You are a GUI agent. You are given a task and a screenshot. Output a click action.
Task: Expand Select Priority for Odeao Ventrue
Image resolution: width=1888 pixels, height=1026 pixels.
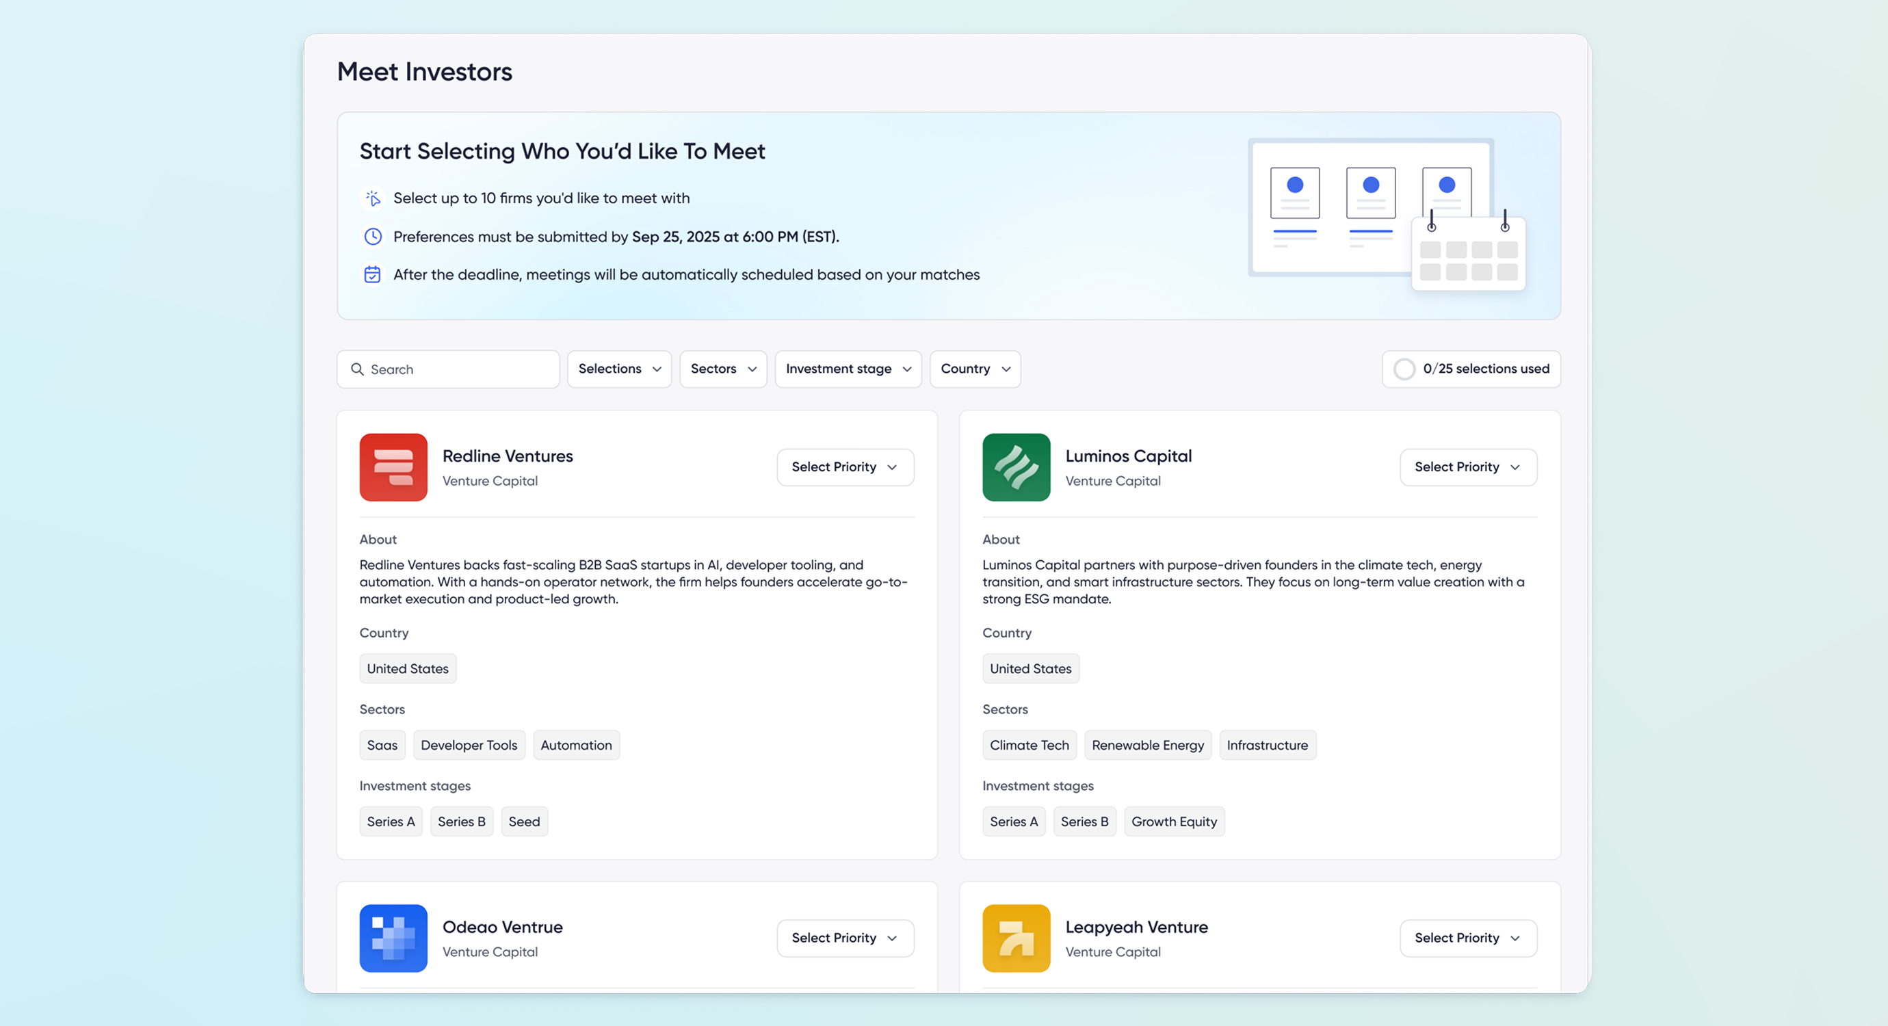tap(844, 937)
